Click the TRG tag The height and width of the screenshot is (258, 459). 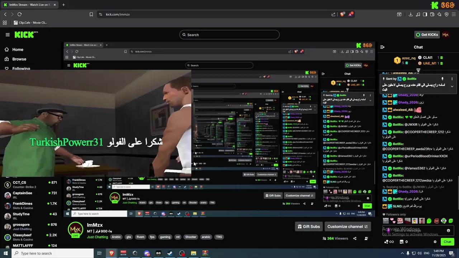point(219,237)
